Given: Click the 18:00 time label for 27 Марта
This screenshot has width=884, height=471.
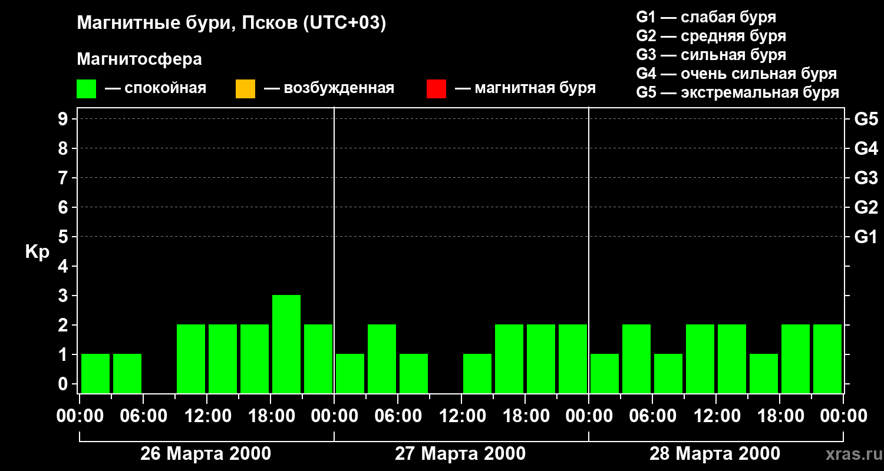Looking at the screenshot, I should [525, 416].
